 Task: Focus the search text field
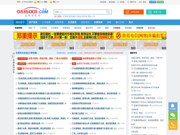pos(84,12)
